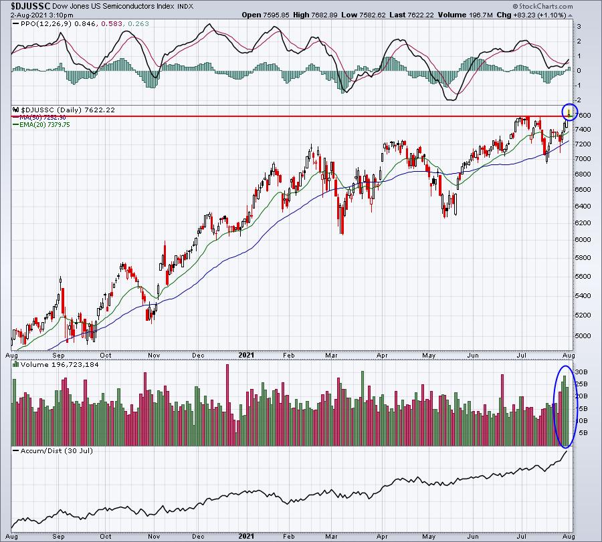The width and height of the screenshot is (602, 542).
Task: Click the volume bars icon next to Volume label
Action: [x=16, y=364]
